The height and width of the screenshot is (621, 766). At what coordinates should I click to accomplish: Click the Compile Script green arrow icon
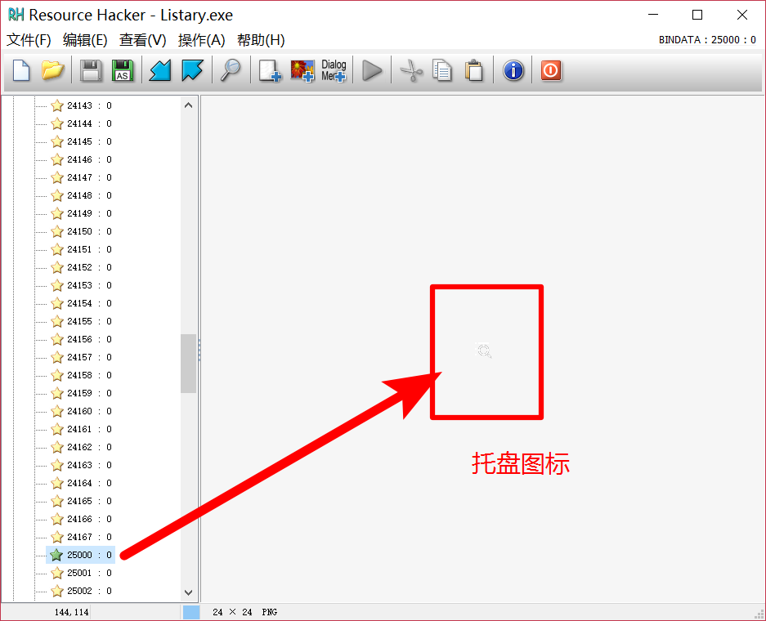click(x=372, y=71)
